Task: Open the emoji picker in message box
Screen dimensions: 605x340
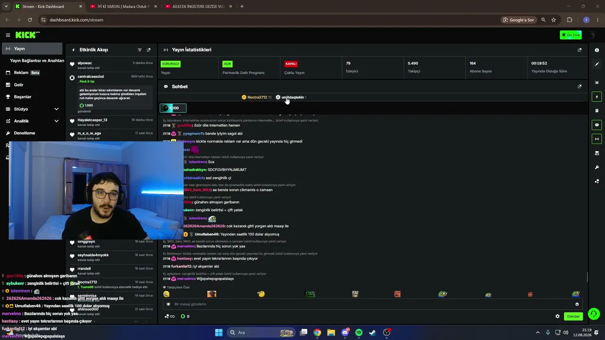Action: coord(577,304)
